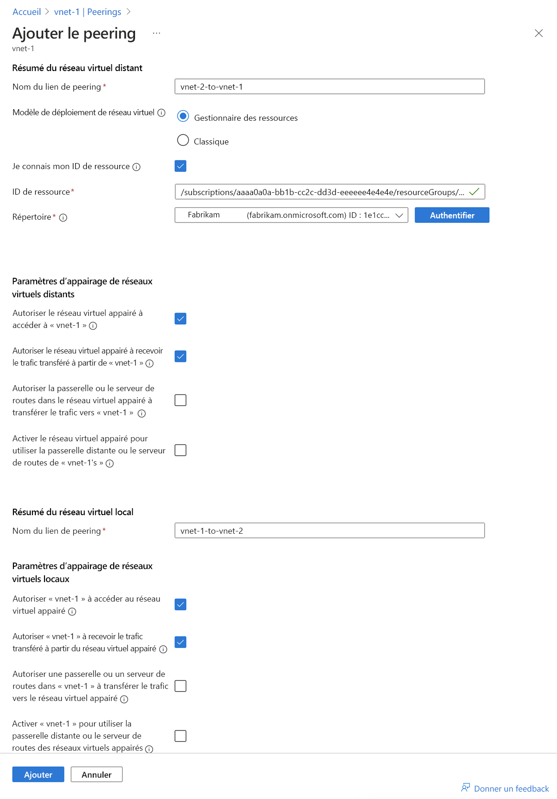Click the remote peering link name field
Image resolution: width=557 pixels, height=799 pixels.
point(330,86)
